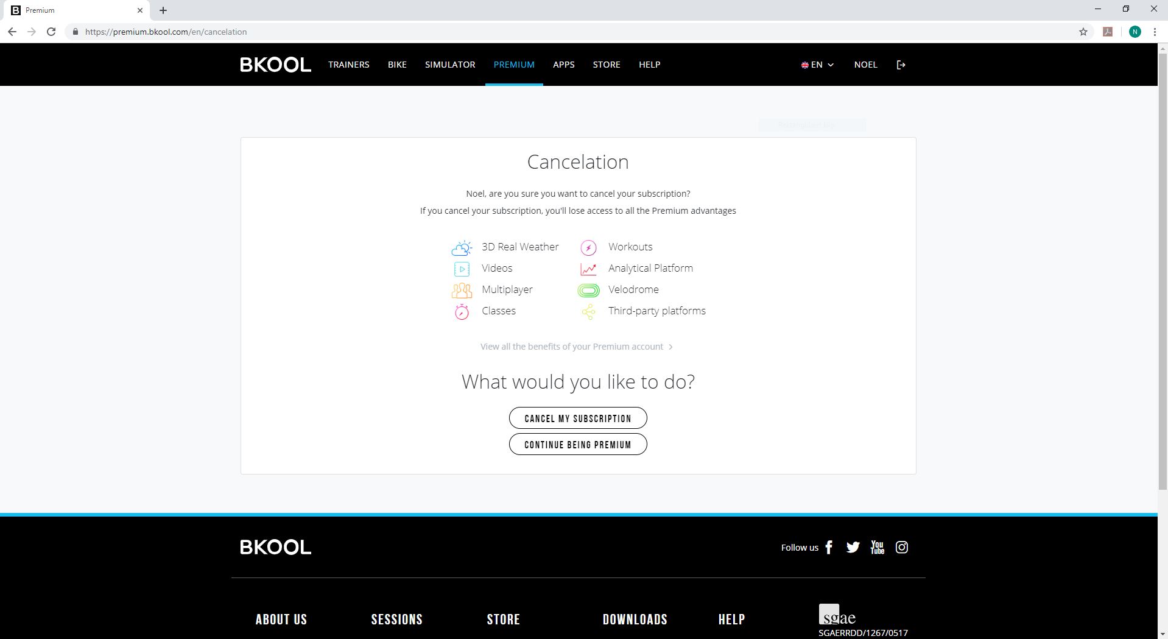Open the SIMULATOR menu item
The height and width of the screenshot is (639, 1168).
[450, 65]
